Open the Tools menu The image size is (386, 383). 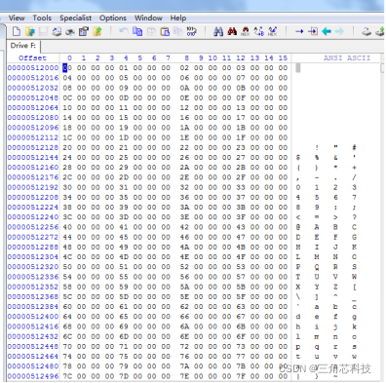coord(42,19)
